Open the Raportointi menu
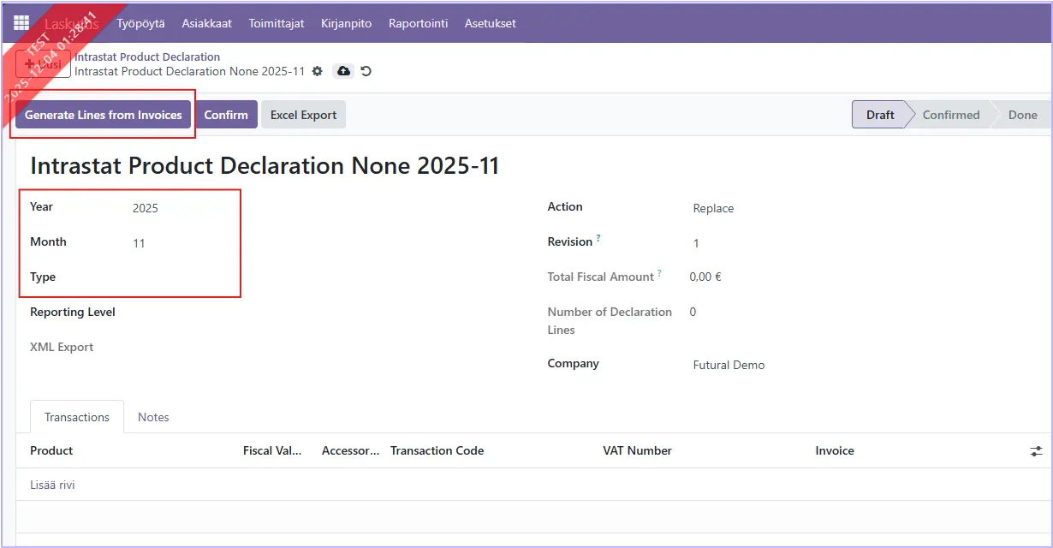 point(418,23)
